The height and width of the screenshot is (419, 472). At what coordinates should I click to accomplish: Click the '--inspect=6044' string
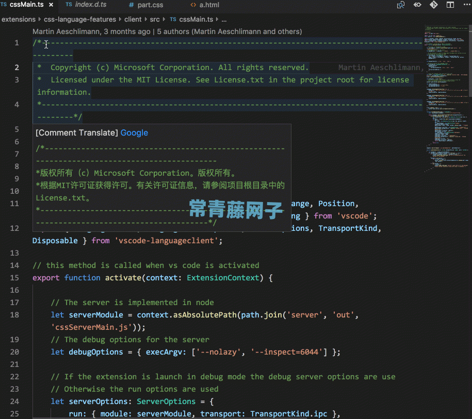pyautogui.click(x=286, y=352)
